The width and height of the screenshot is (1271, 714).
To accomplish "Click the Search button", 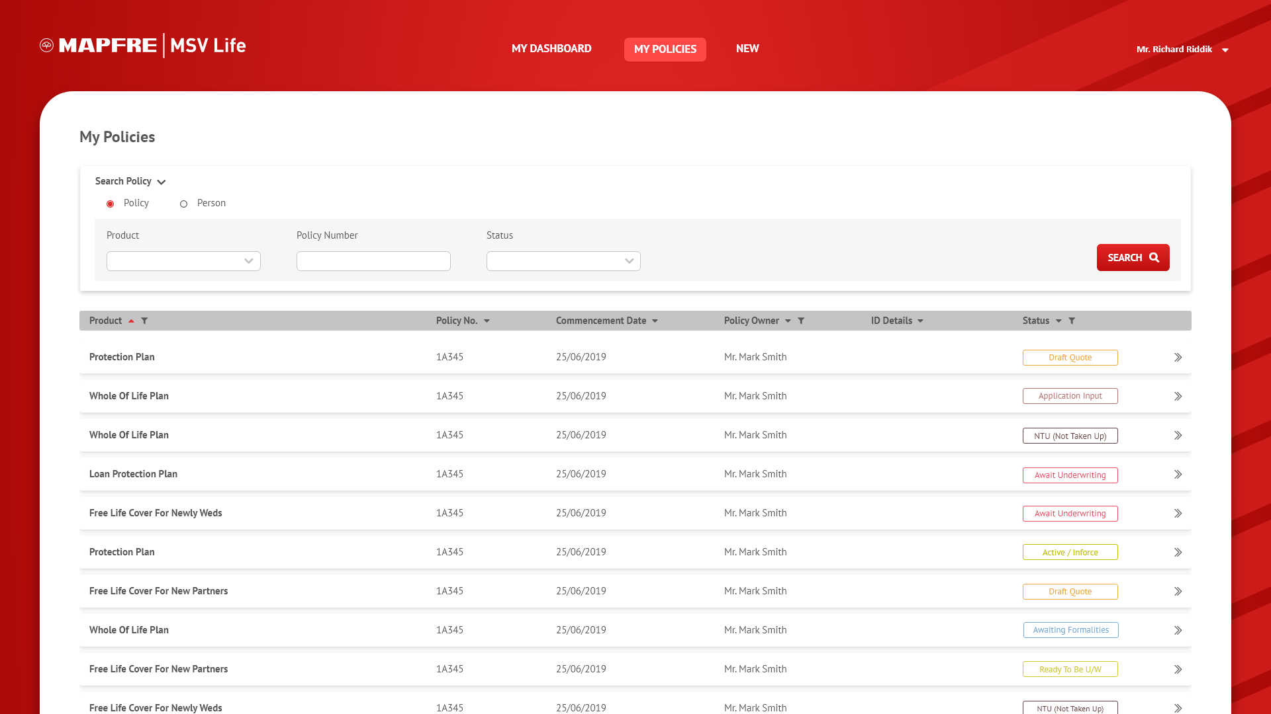I will [x=1133, y=258].
